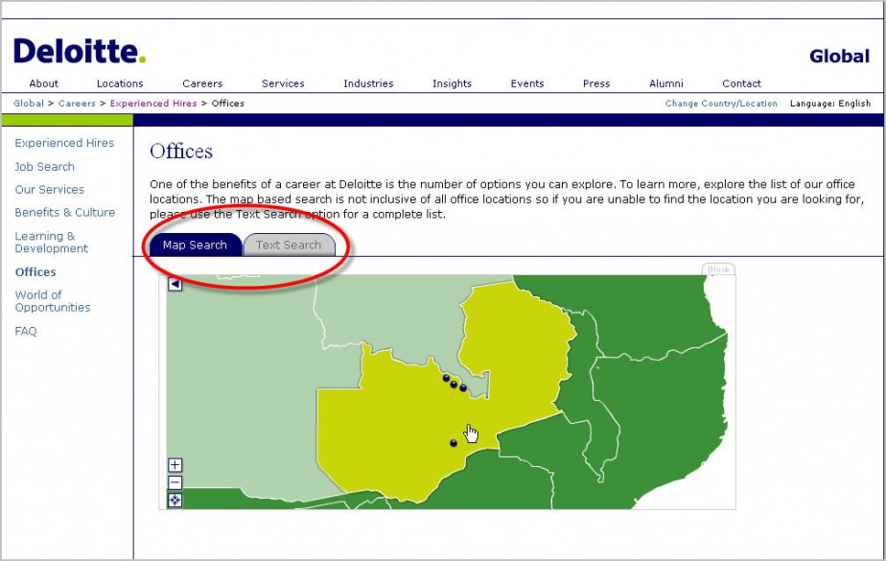Screen dimensions: 886x561
Task: Click the Deloitte logo
Action: click(x=80, y=52)
